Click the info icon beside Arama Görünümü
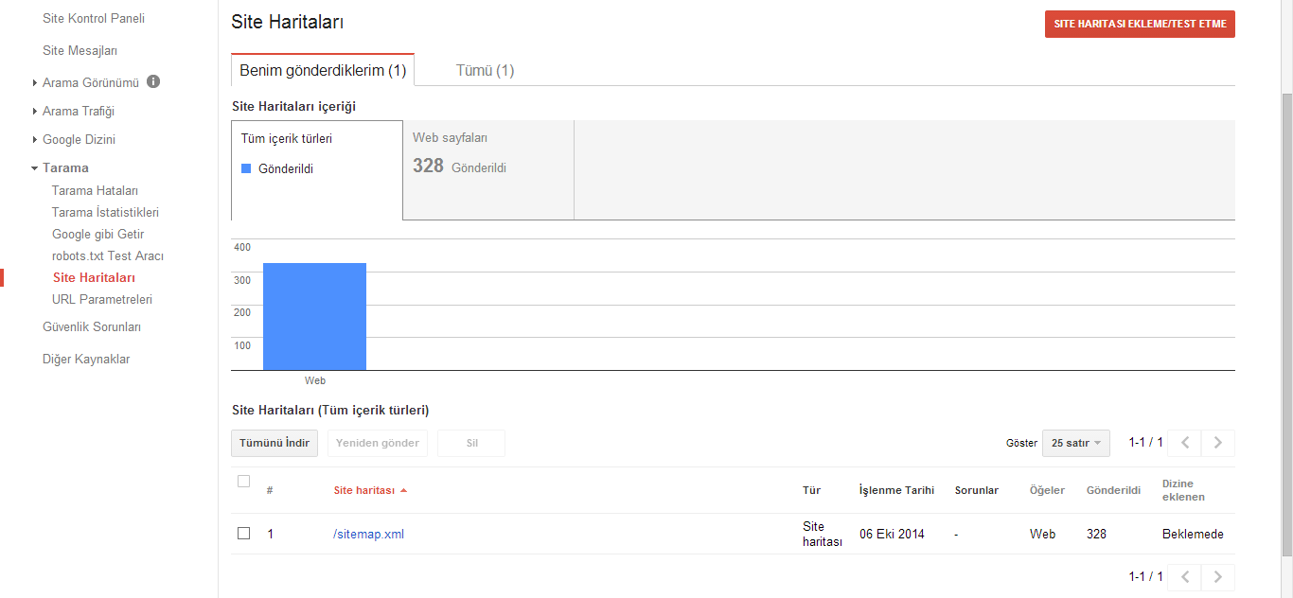The width and height of the screenshot is (1293, 598). pyautogui.click(x=153, y=82)
